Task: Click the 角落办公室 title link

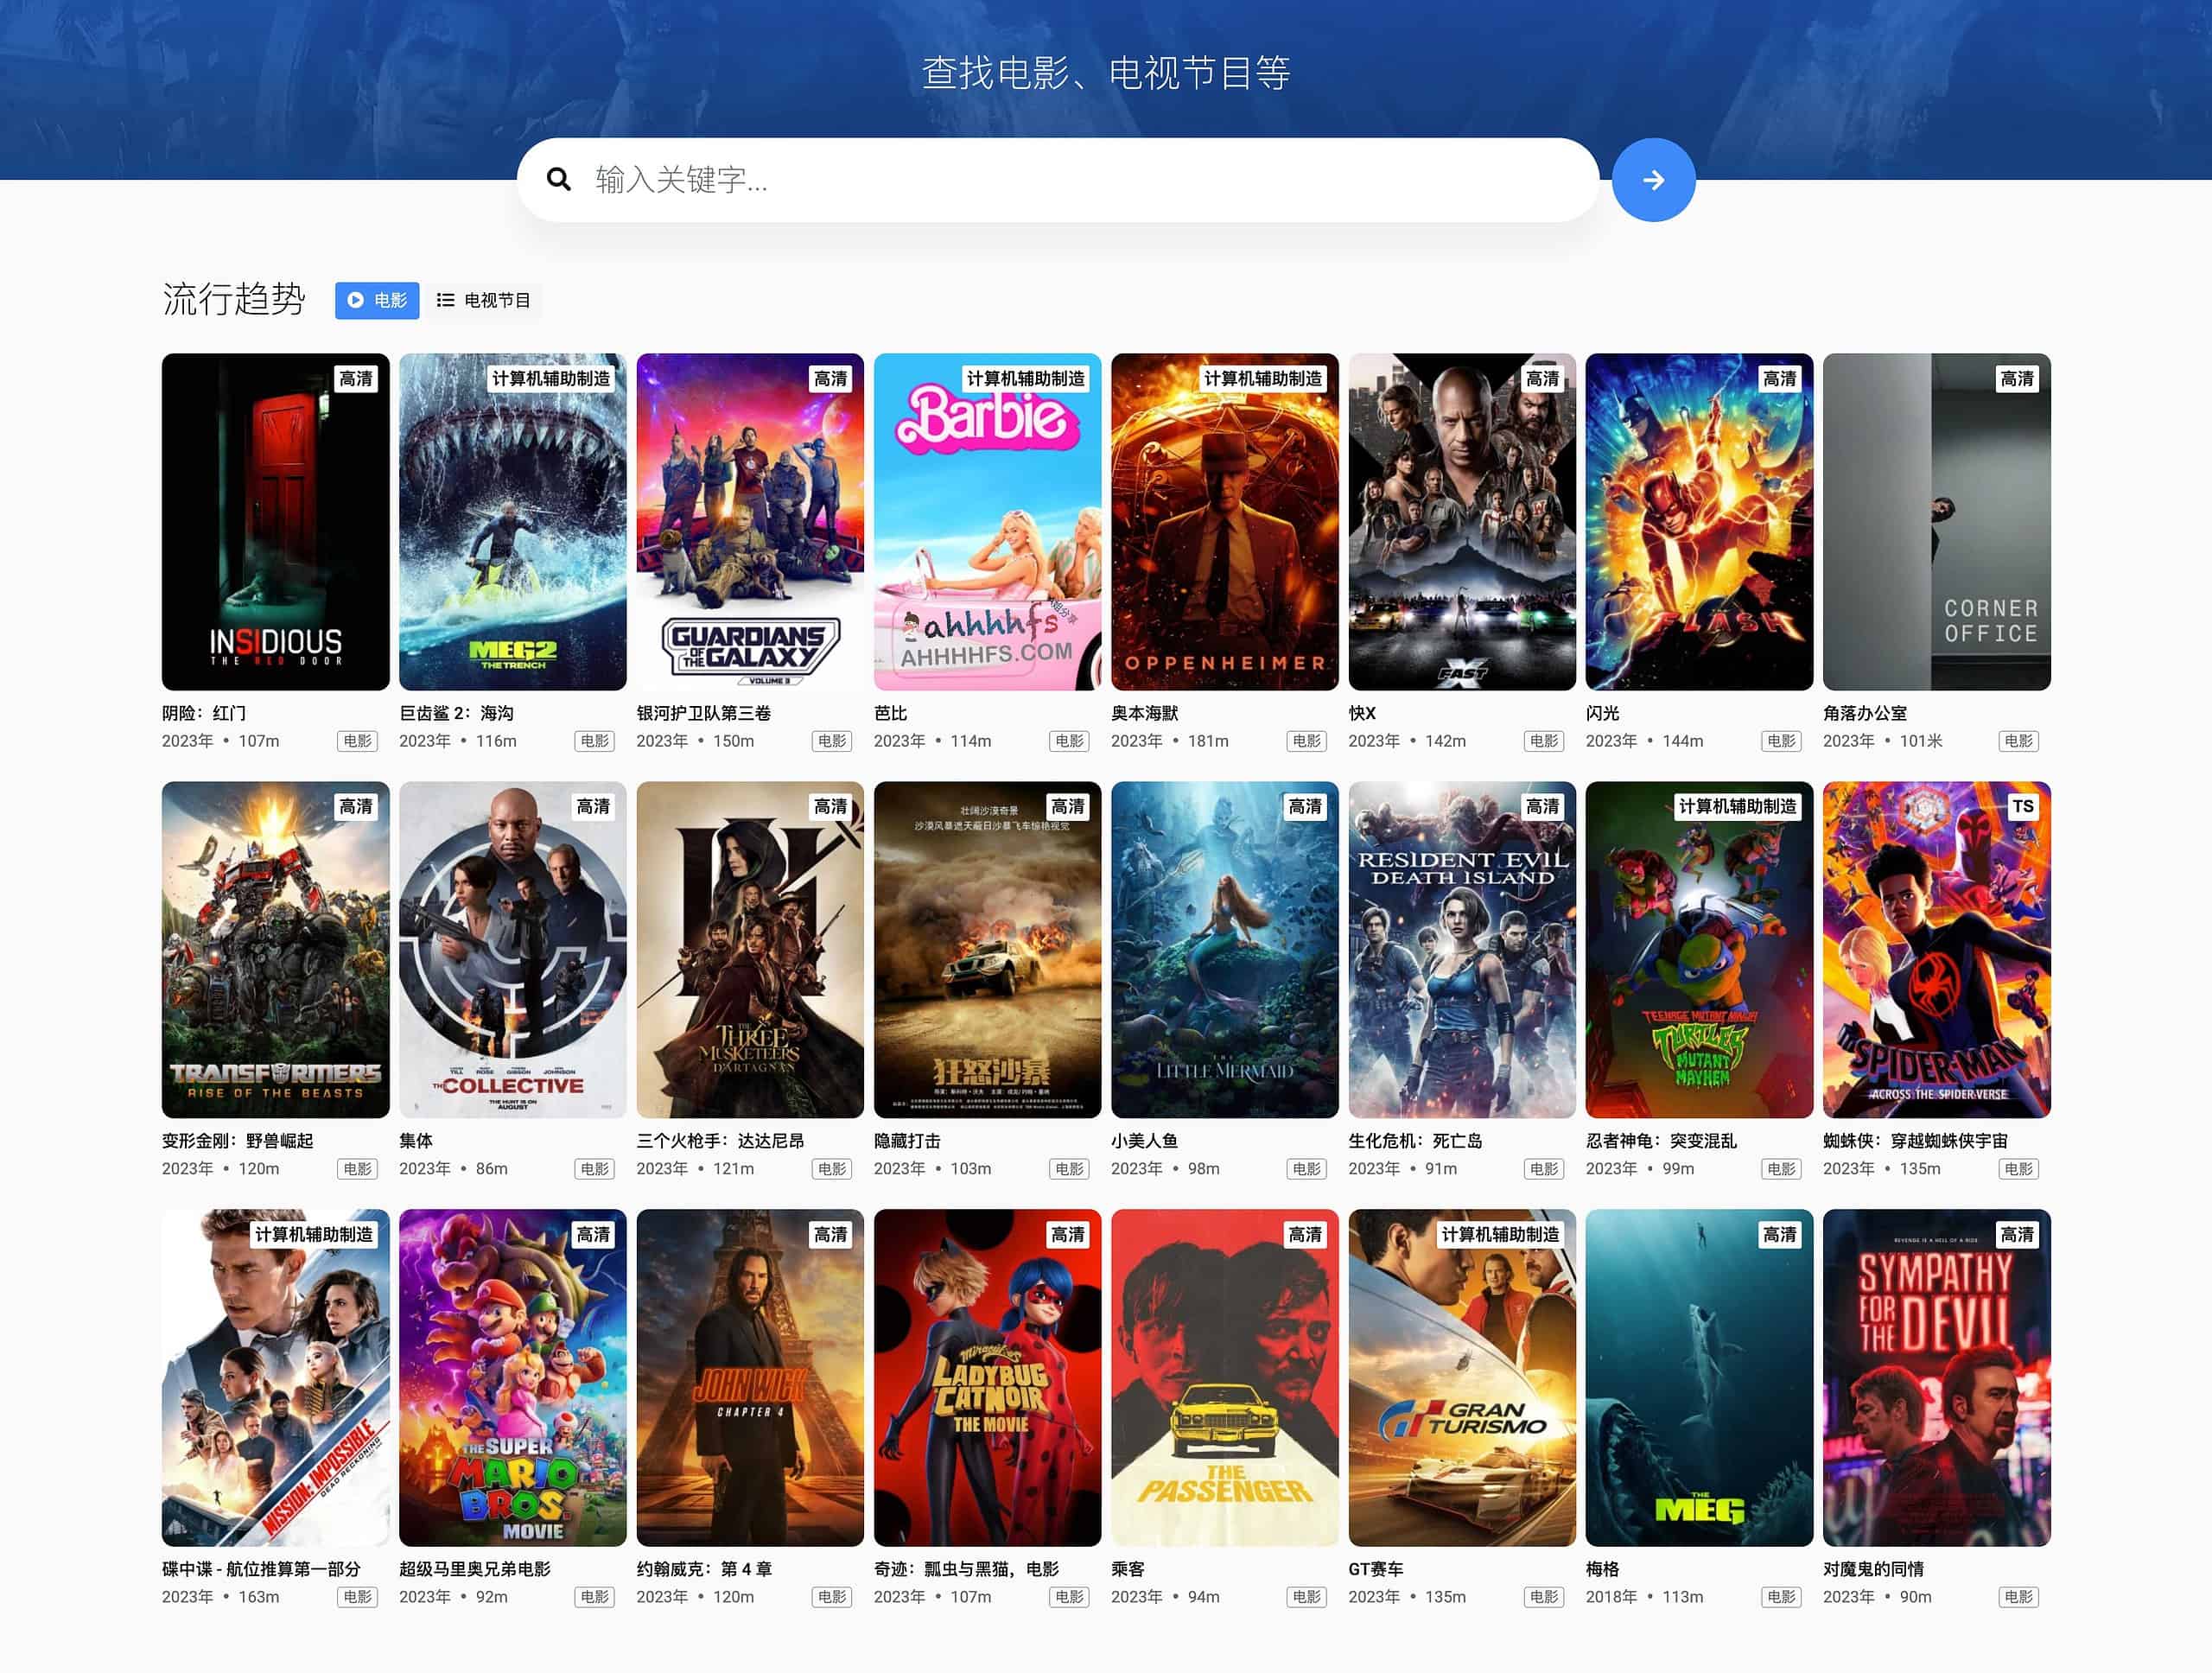Action: click(x=1865, y=713)
